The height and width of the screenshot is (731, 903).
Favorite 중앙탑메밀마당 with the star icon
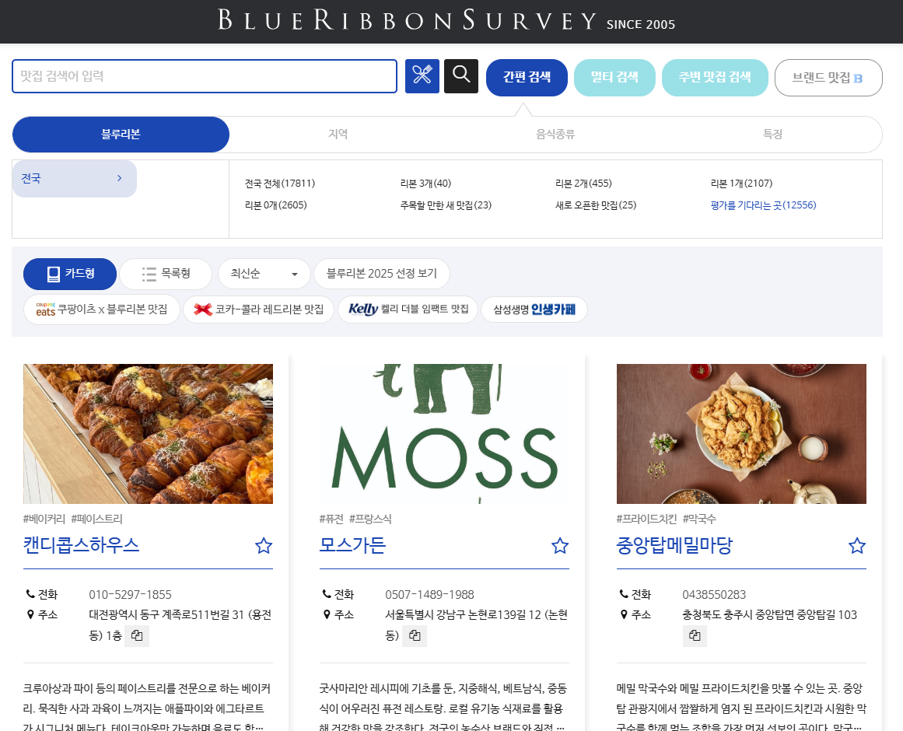858,546
